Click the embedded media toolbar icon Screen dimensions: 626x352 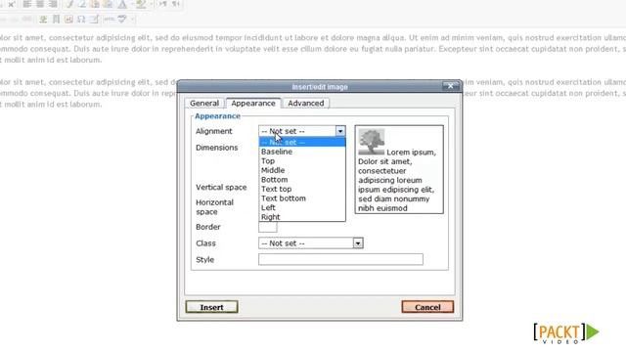coord(69,20)
